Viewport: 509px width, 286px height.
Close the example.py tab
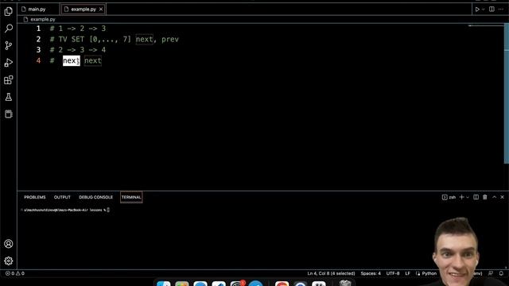point(101,9)
